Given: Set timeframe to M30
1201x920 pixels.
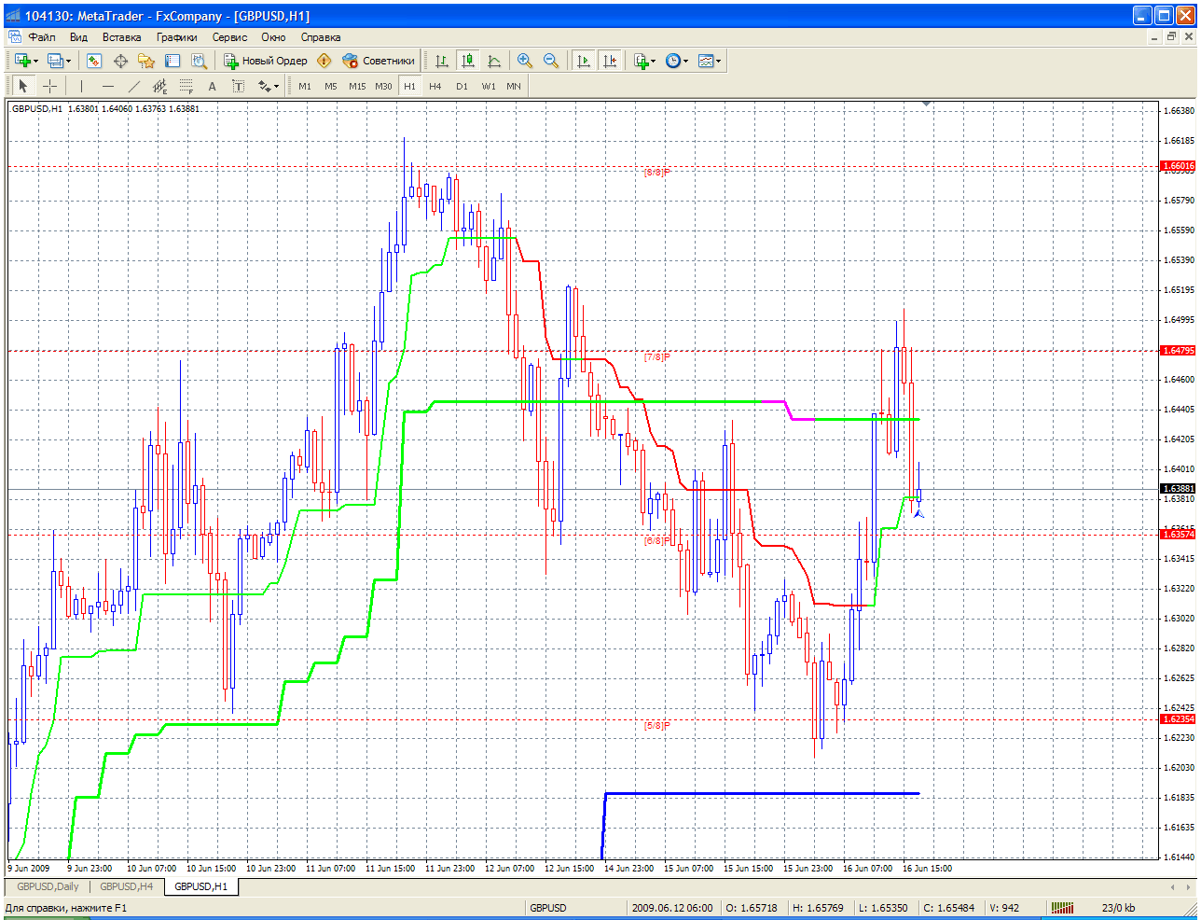Looking at the screenshot, I should 383,86.
